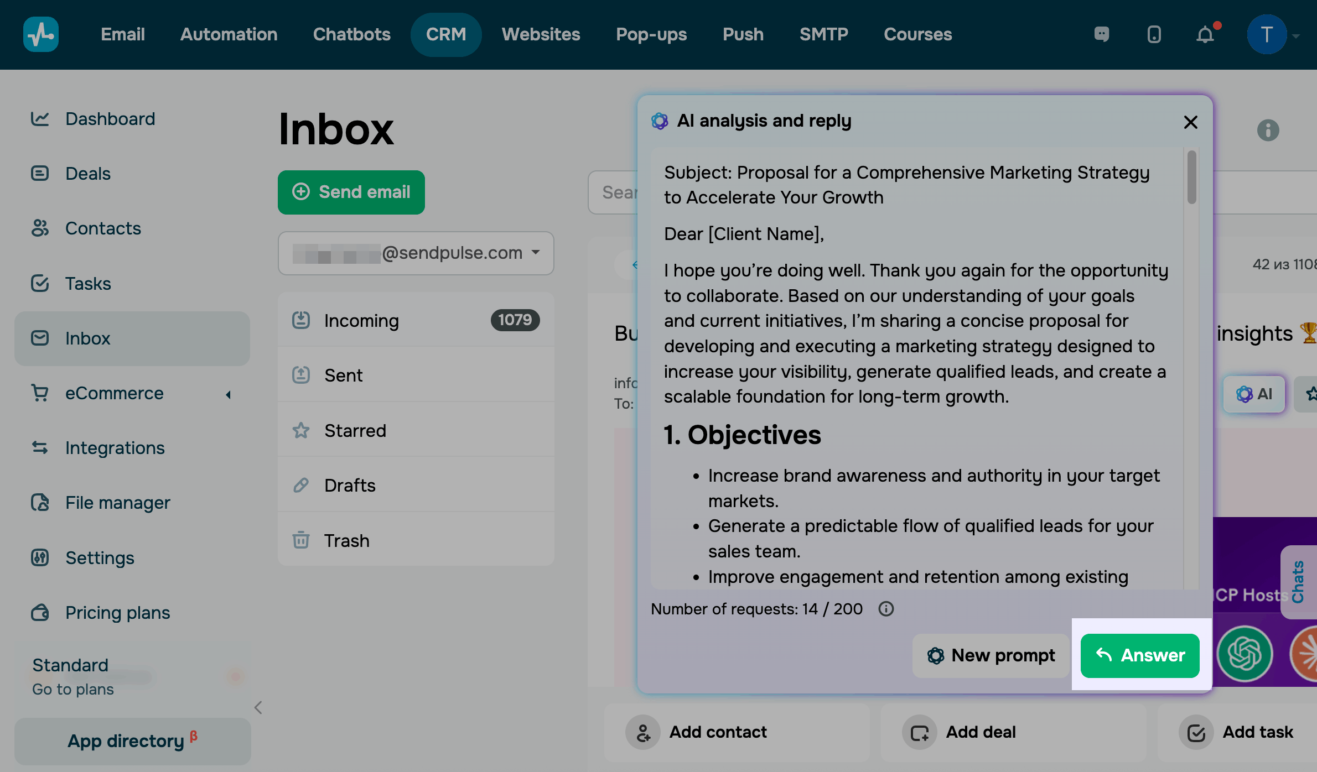The height and width of the screenshot is (772, 1317).
Task: Open the Chatbots section
Action: click(351, 35)
